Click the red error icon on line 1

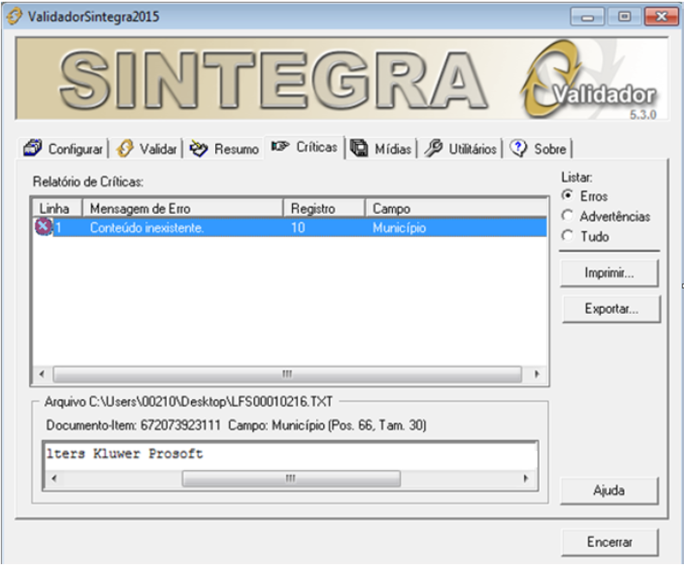point(43,227)
